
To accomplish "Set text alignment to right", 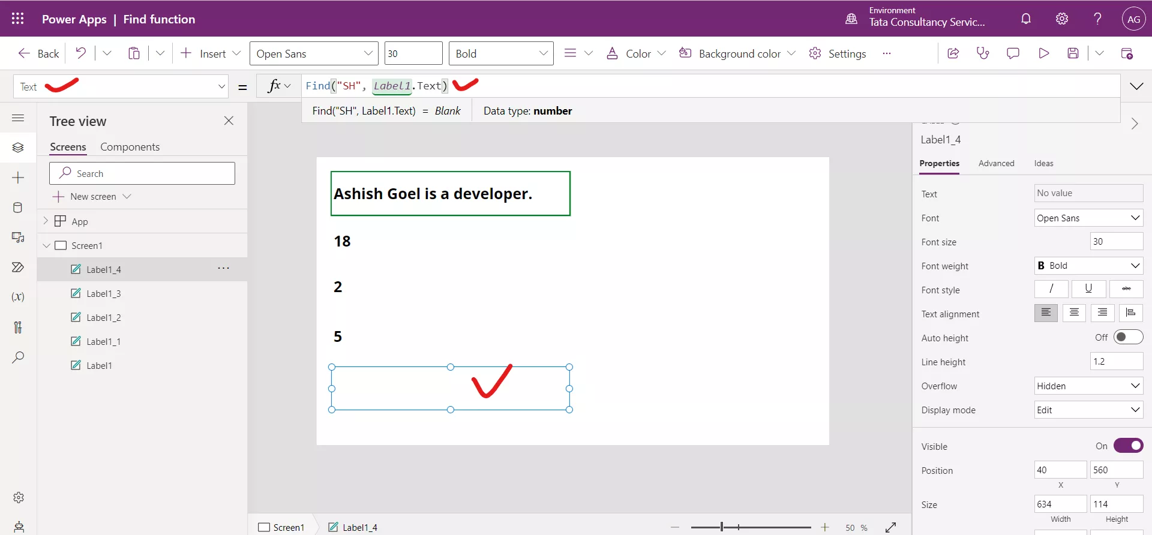I will (1103, 313).
